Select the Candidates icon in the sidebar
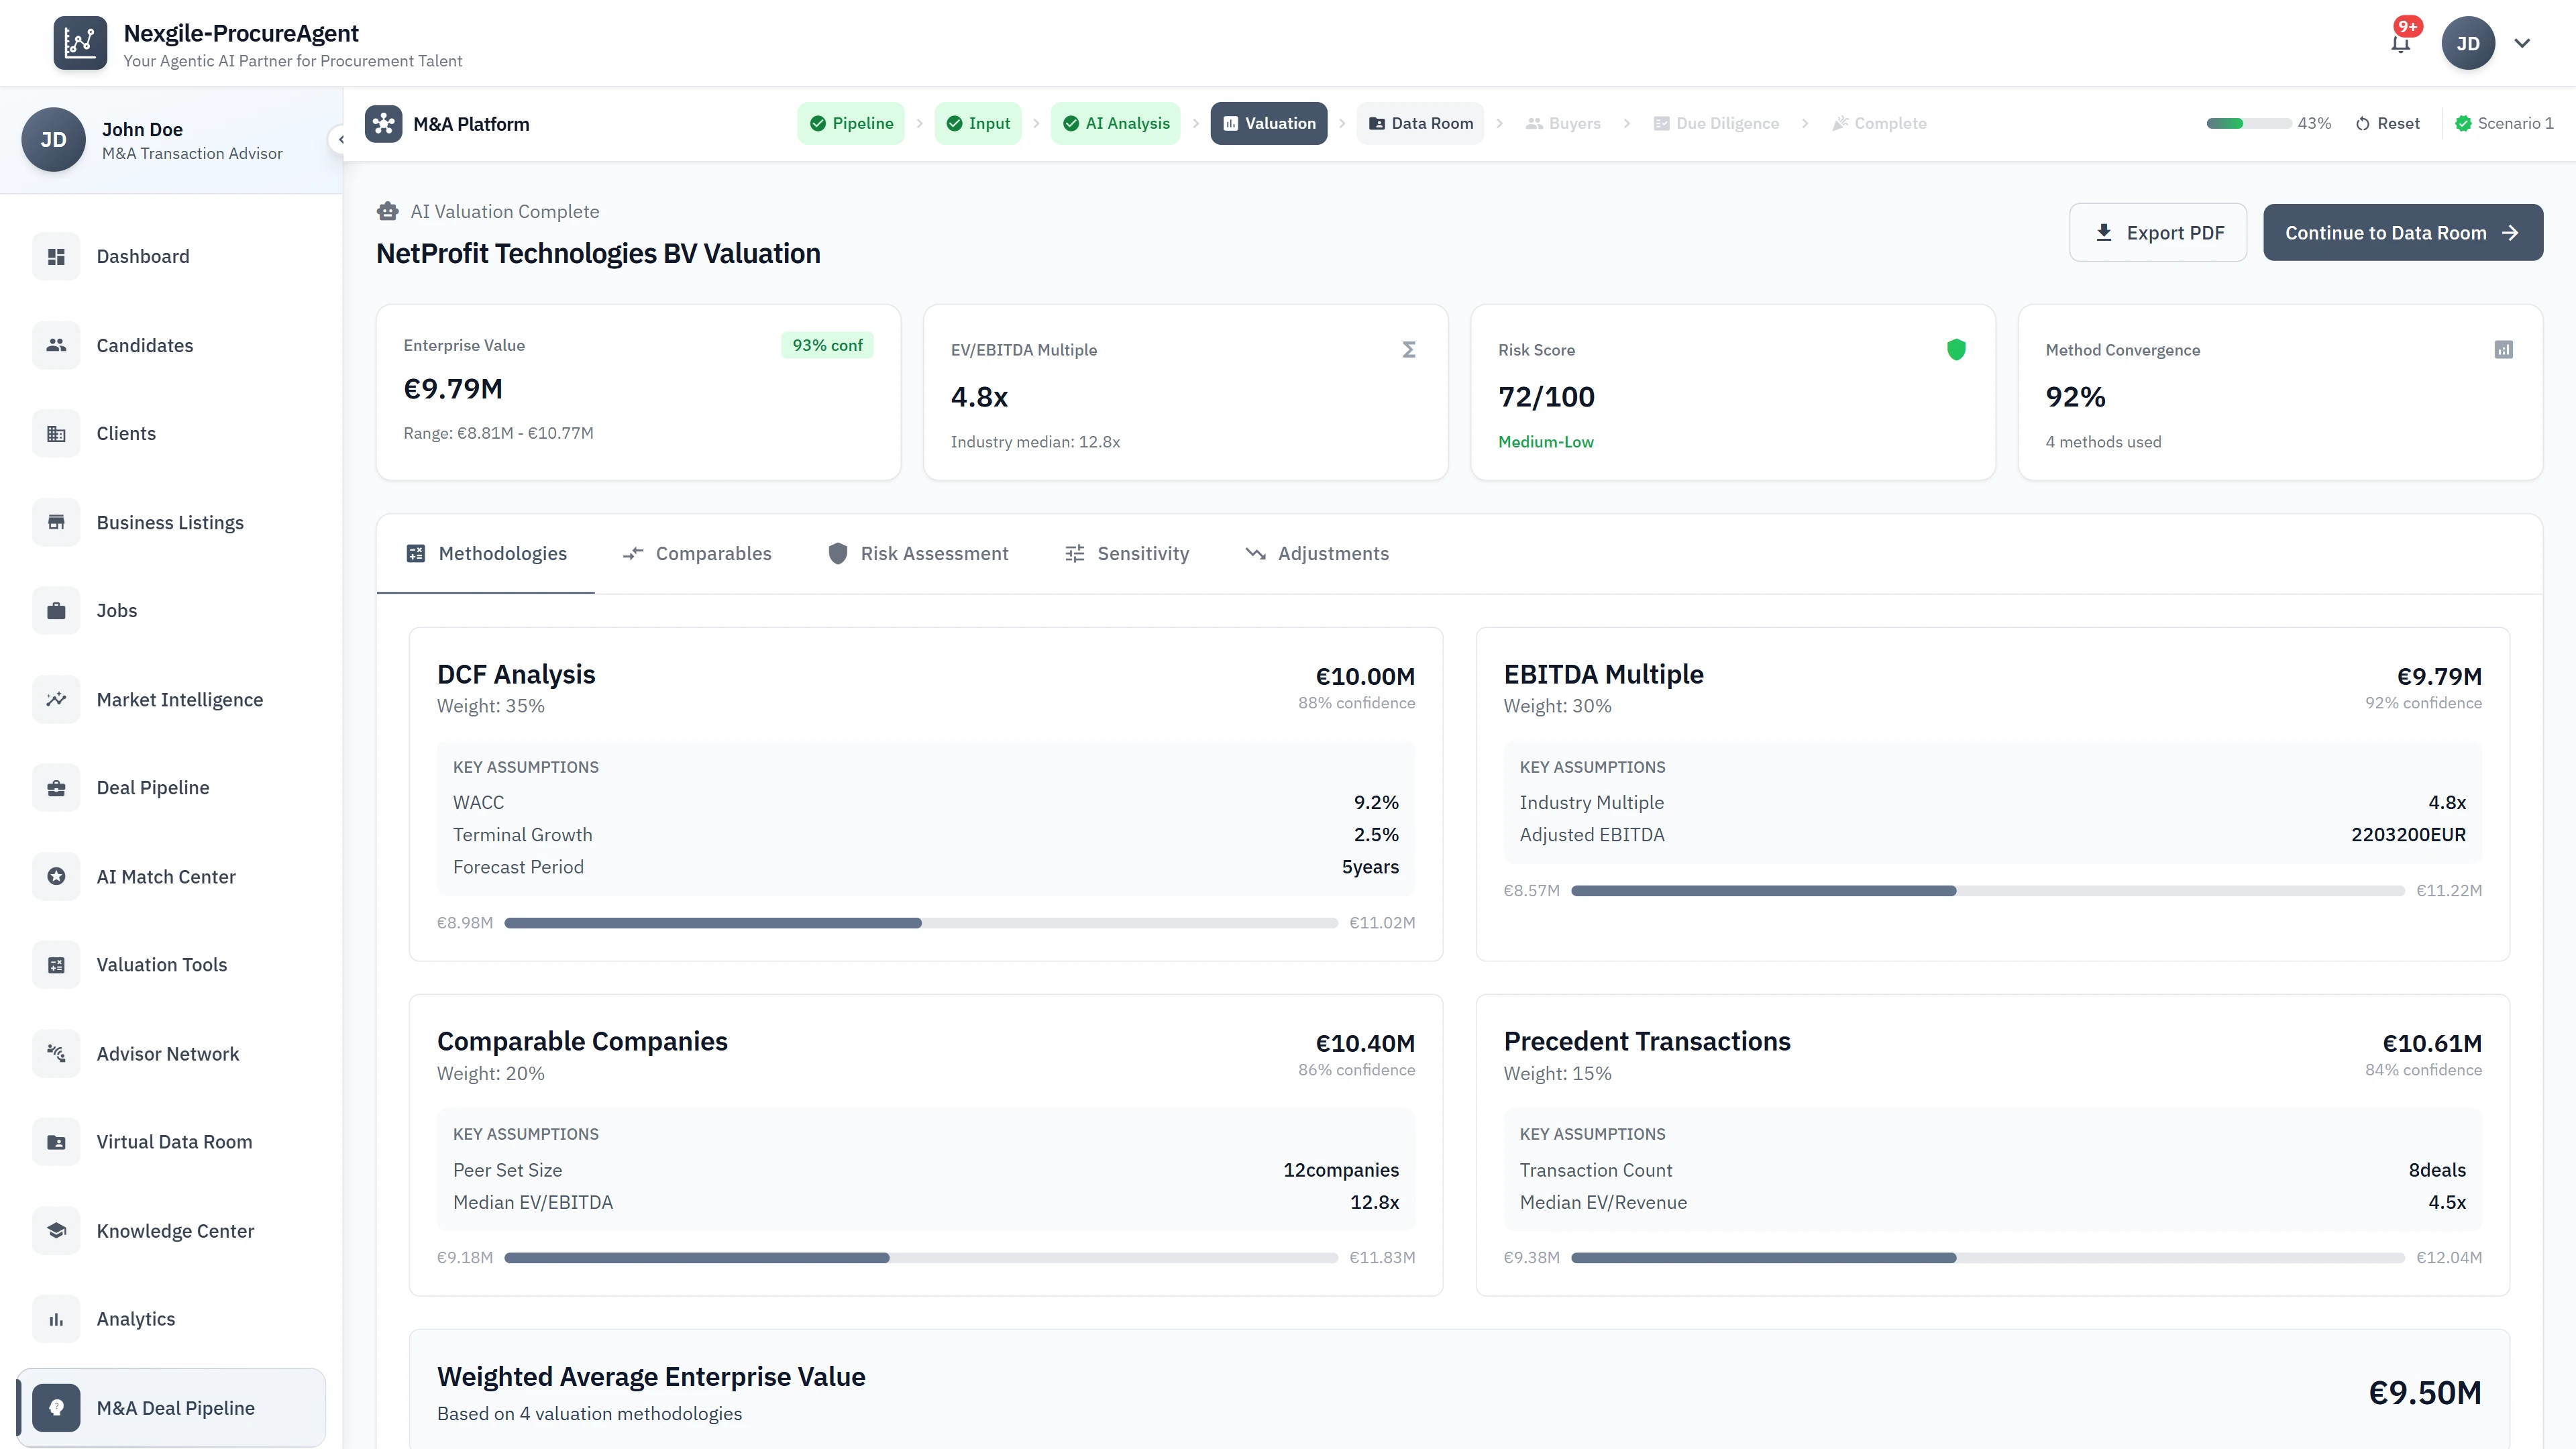 56,345
